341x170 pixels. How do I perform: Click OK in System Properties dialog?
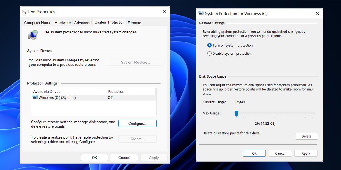94,157
